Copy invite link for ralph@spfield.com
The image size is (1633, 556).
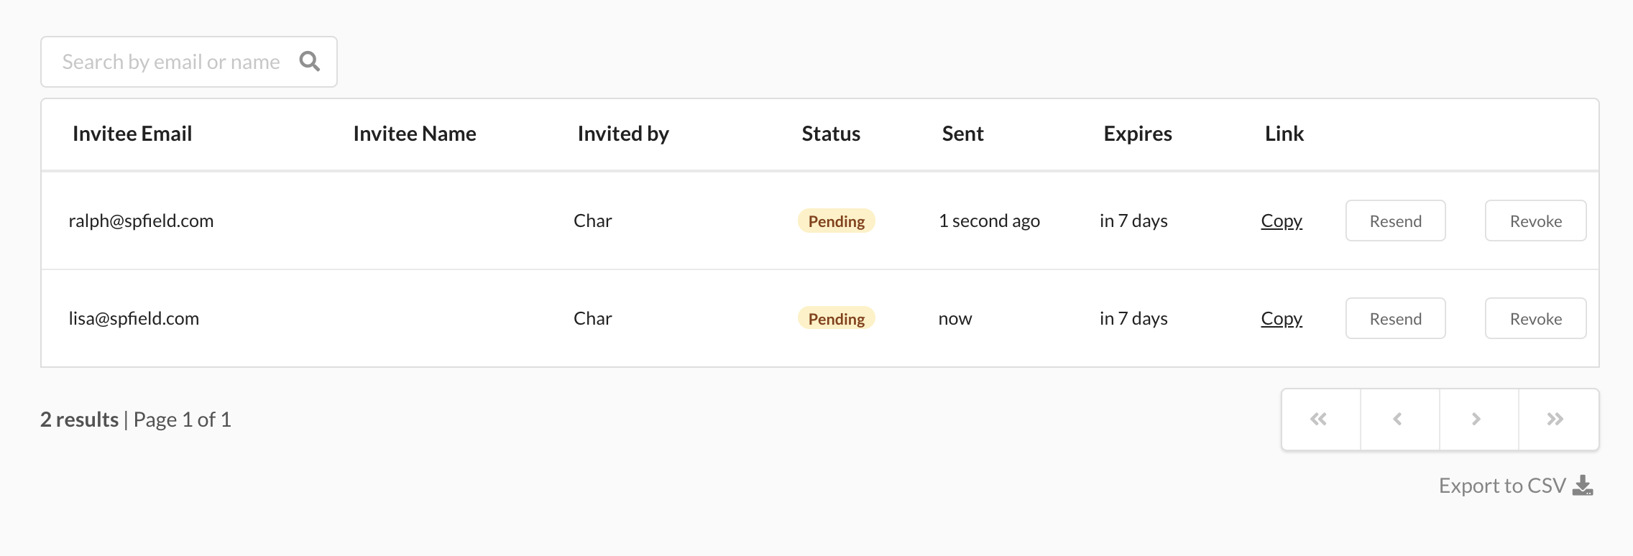pos(1282,221)
